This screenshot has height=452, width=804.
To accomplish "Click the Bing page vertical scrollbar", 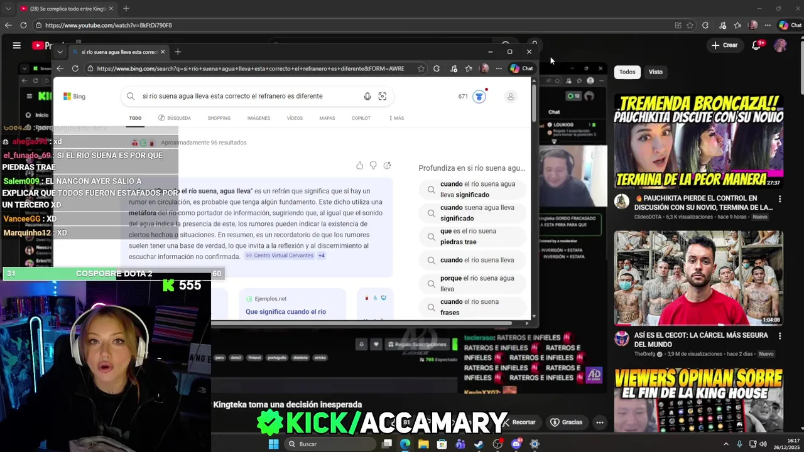I will pyautogui.click(x=534, y=104).
